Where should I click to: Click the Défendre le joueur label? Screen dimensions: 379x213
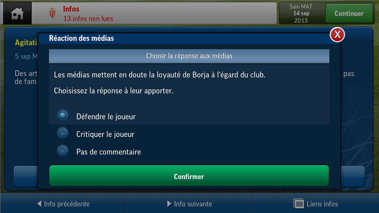[106, 117]
